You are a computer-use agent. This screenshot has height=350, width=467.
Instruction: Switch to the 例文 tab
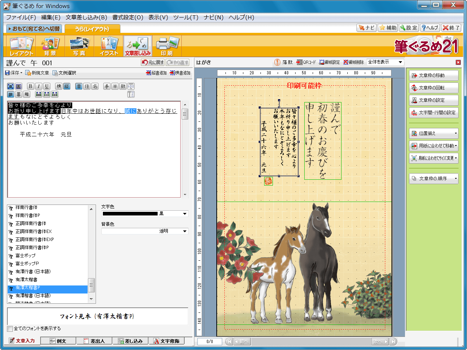coord(58,341)
